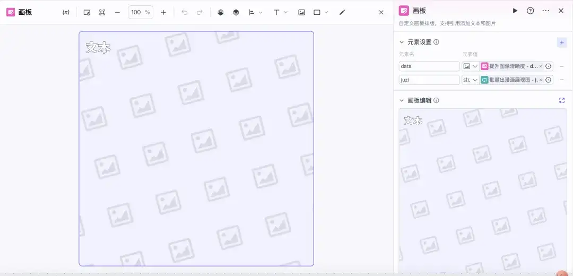Expand the Text tool dropdown arrow
573x276 pixels.
click(286, 12)
